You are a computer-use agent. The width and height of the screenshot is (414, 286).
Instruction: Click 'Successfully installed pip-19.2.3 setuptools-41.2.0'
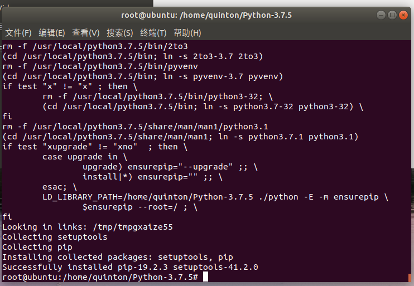coord(130,267)
